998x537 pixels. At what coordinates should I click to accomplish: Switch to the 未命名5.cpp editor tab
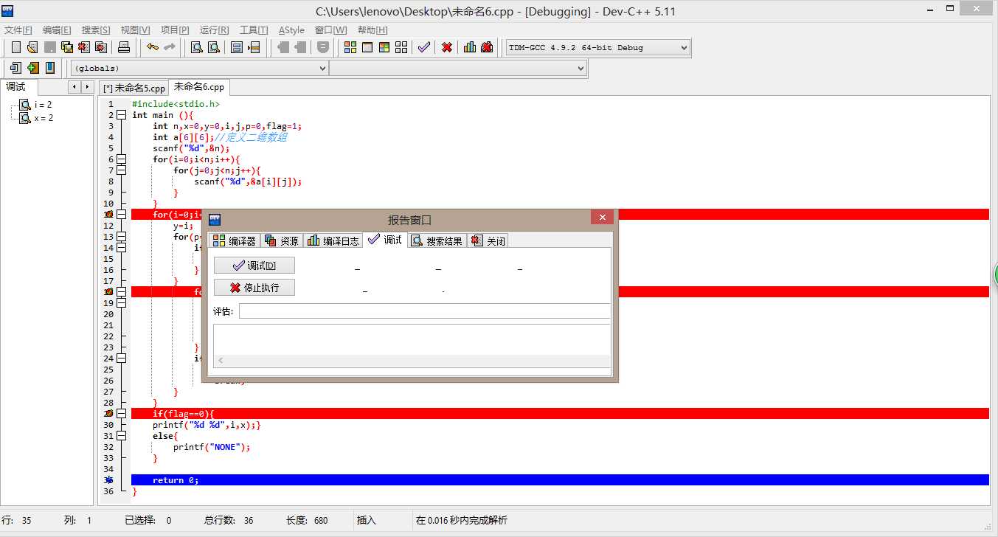(134, 88)
